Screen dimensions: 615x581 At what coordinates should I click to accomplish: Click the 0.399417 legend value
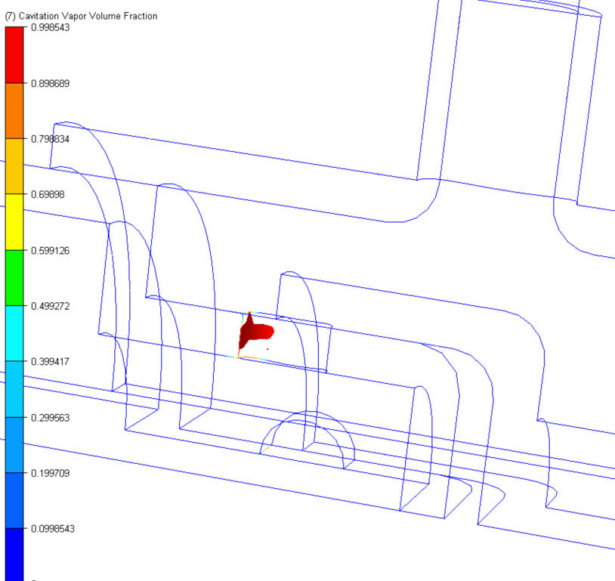coord(50,361)
